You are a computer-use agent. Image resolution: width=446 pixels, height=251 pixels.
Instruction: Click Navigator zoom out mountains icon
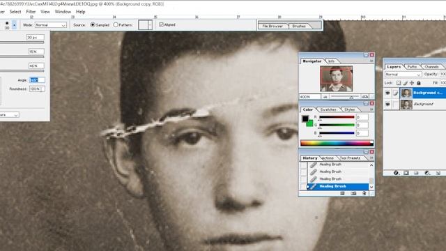[325, 97]
